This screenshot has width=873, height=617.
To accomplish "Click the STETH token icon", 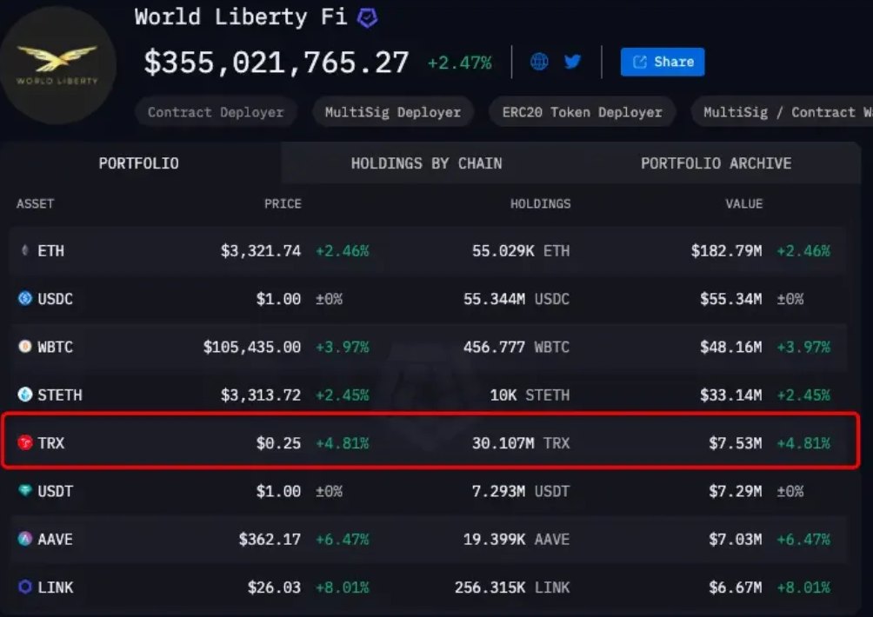I will tap(25, 395).
